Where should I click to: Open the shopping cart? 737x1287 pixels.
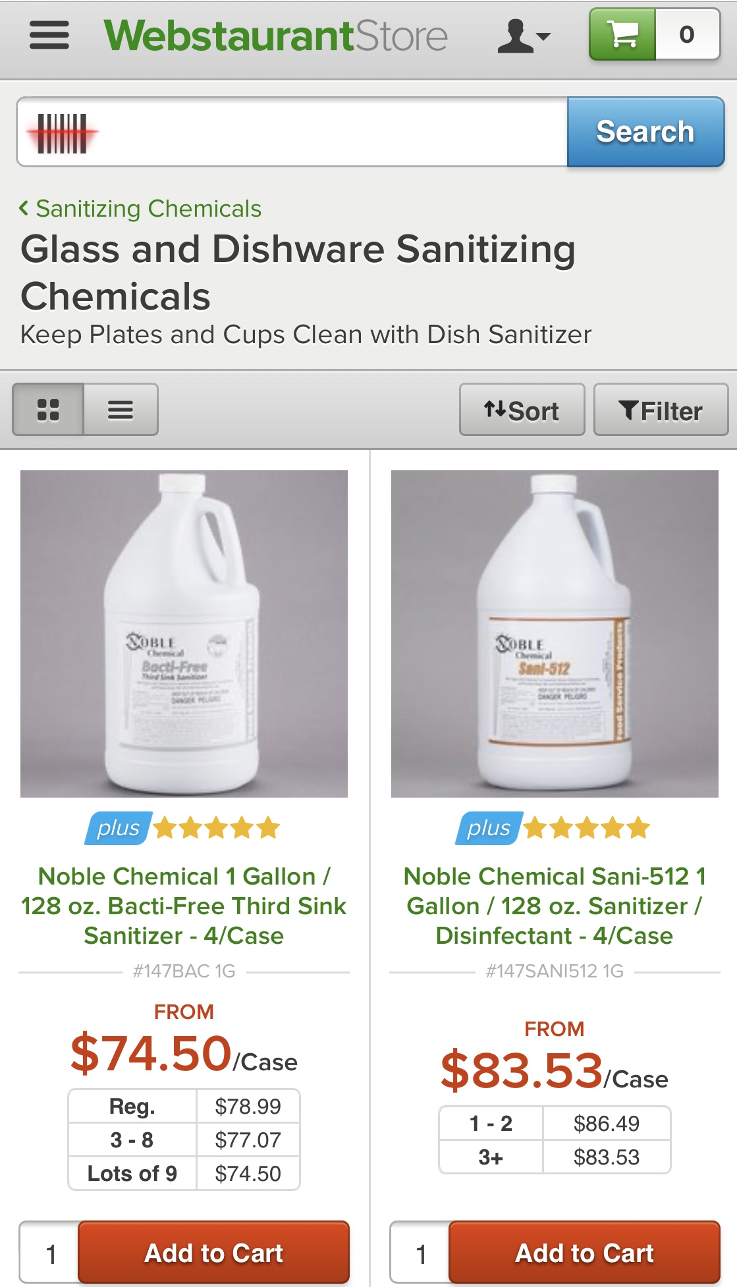point(653,35)
